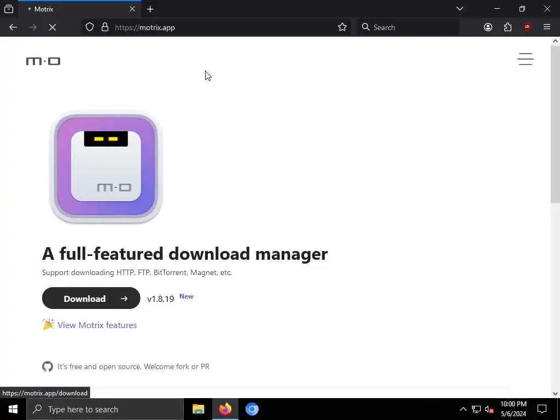Click the New badge beside version

(186, 296)
